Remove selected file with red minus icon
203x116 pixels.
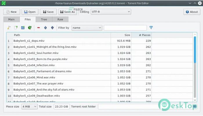click(x=39, y=28)
